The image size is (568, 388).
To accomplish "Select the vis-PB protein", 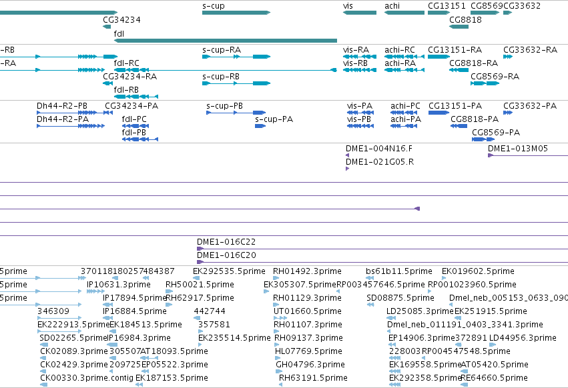I will [x=360, y=126].
